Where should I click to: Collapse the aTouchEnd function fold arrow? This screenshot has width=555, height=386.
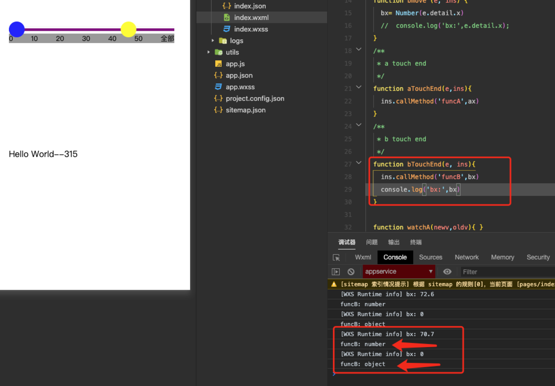[359, 87]
